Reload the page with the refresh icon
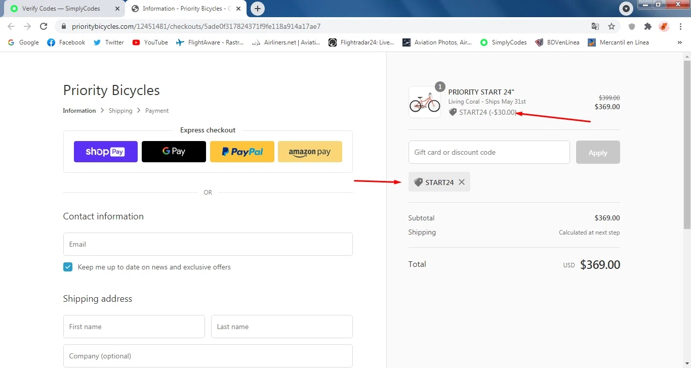The width and height of the screenshot is (691, 368). tap(44, 26)
